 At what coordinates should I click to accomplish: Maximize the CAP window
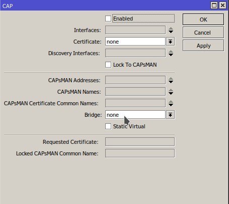coord(214,6)
